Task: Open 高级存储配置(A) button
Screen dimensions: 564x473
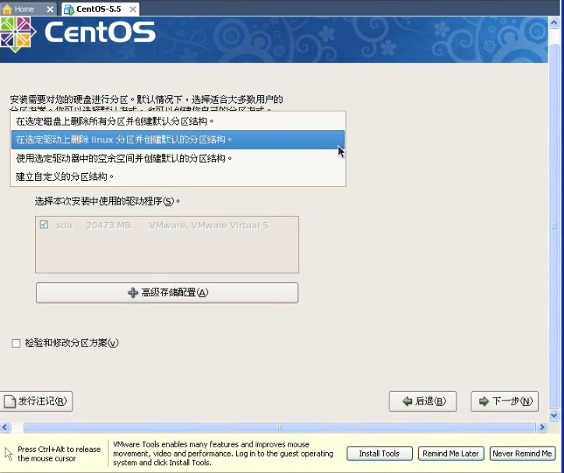Action: click(167, 292)
